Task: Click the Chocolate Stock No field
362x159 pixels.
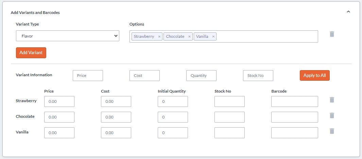Action: pyautogui.click(x=229, y=117)
